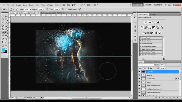Toggle visibility of Layer 5 copy
Image resolution: width=182 pixels, height=102 pixels.
pyautogui.click(x=139, y=79)
